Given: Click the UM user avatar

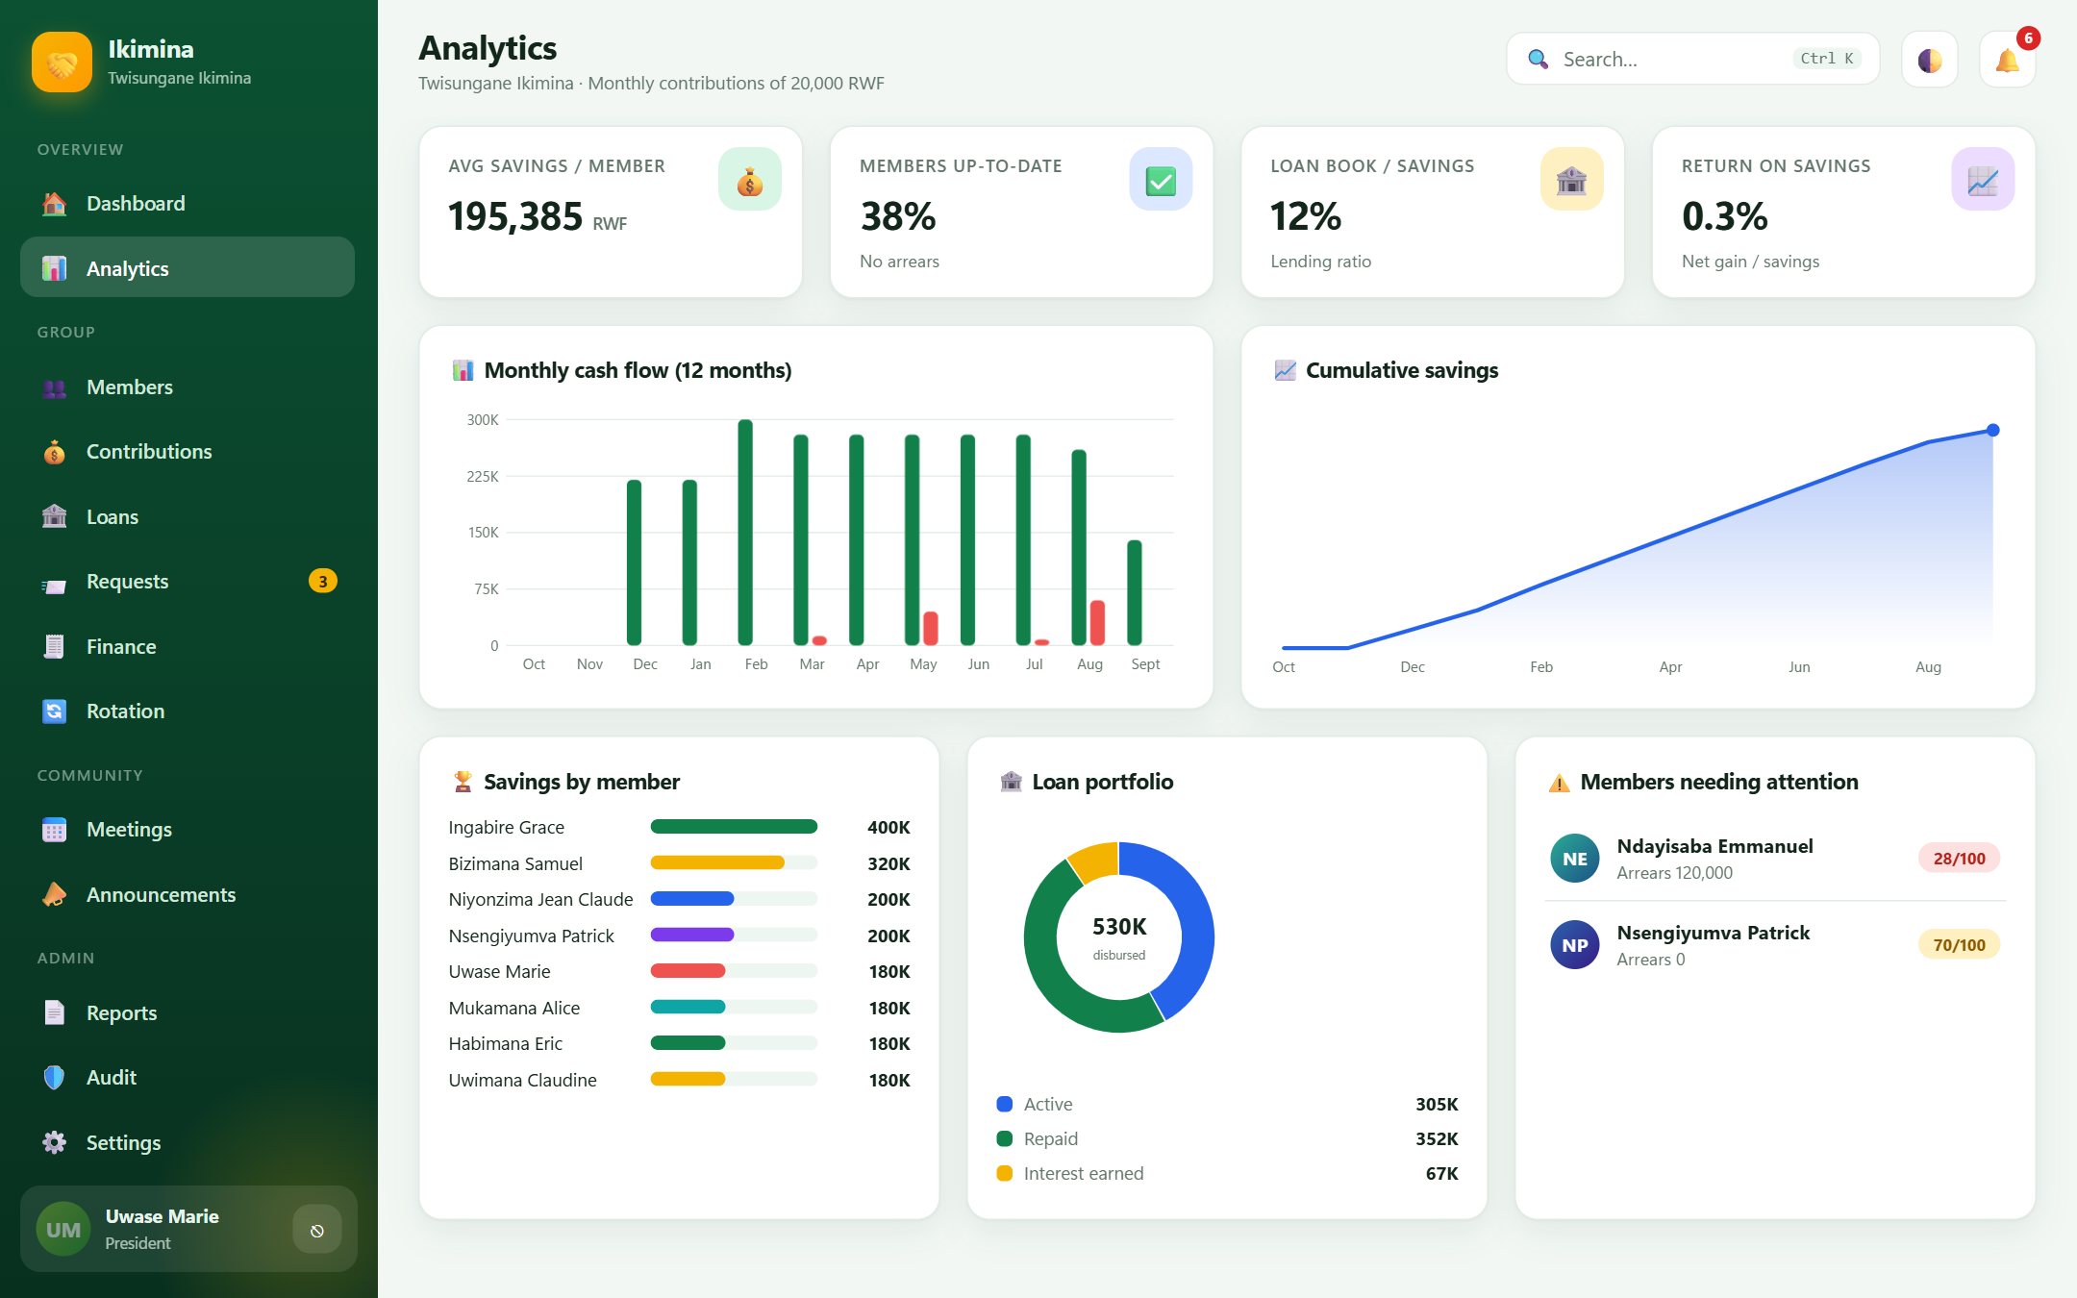Looking at the screenshot, I should point(63,1230).
